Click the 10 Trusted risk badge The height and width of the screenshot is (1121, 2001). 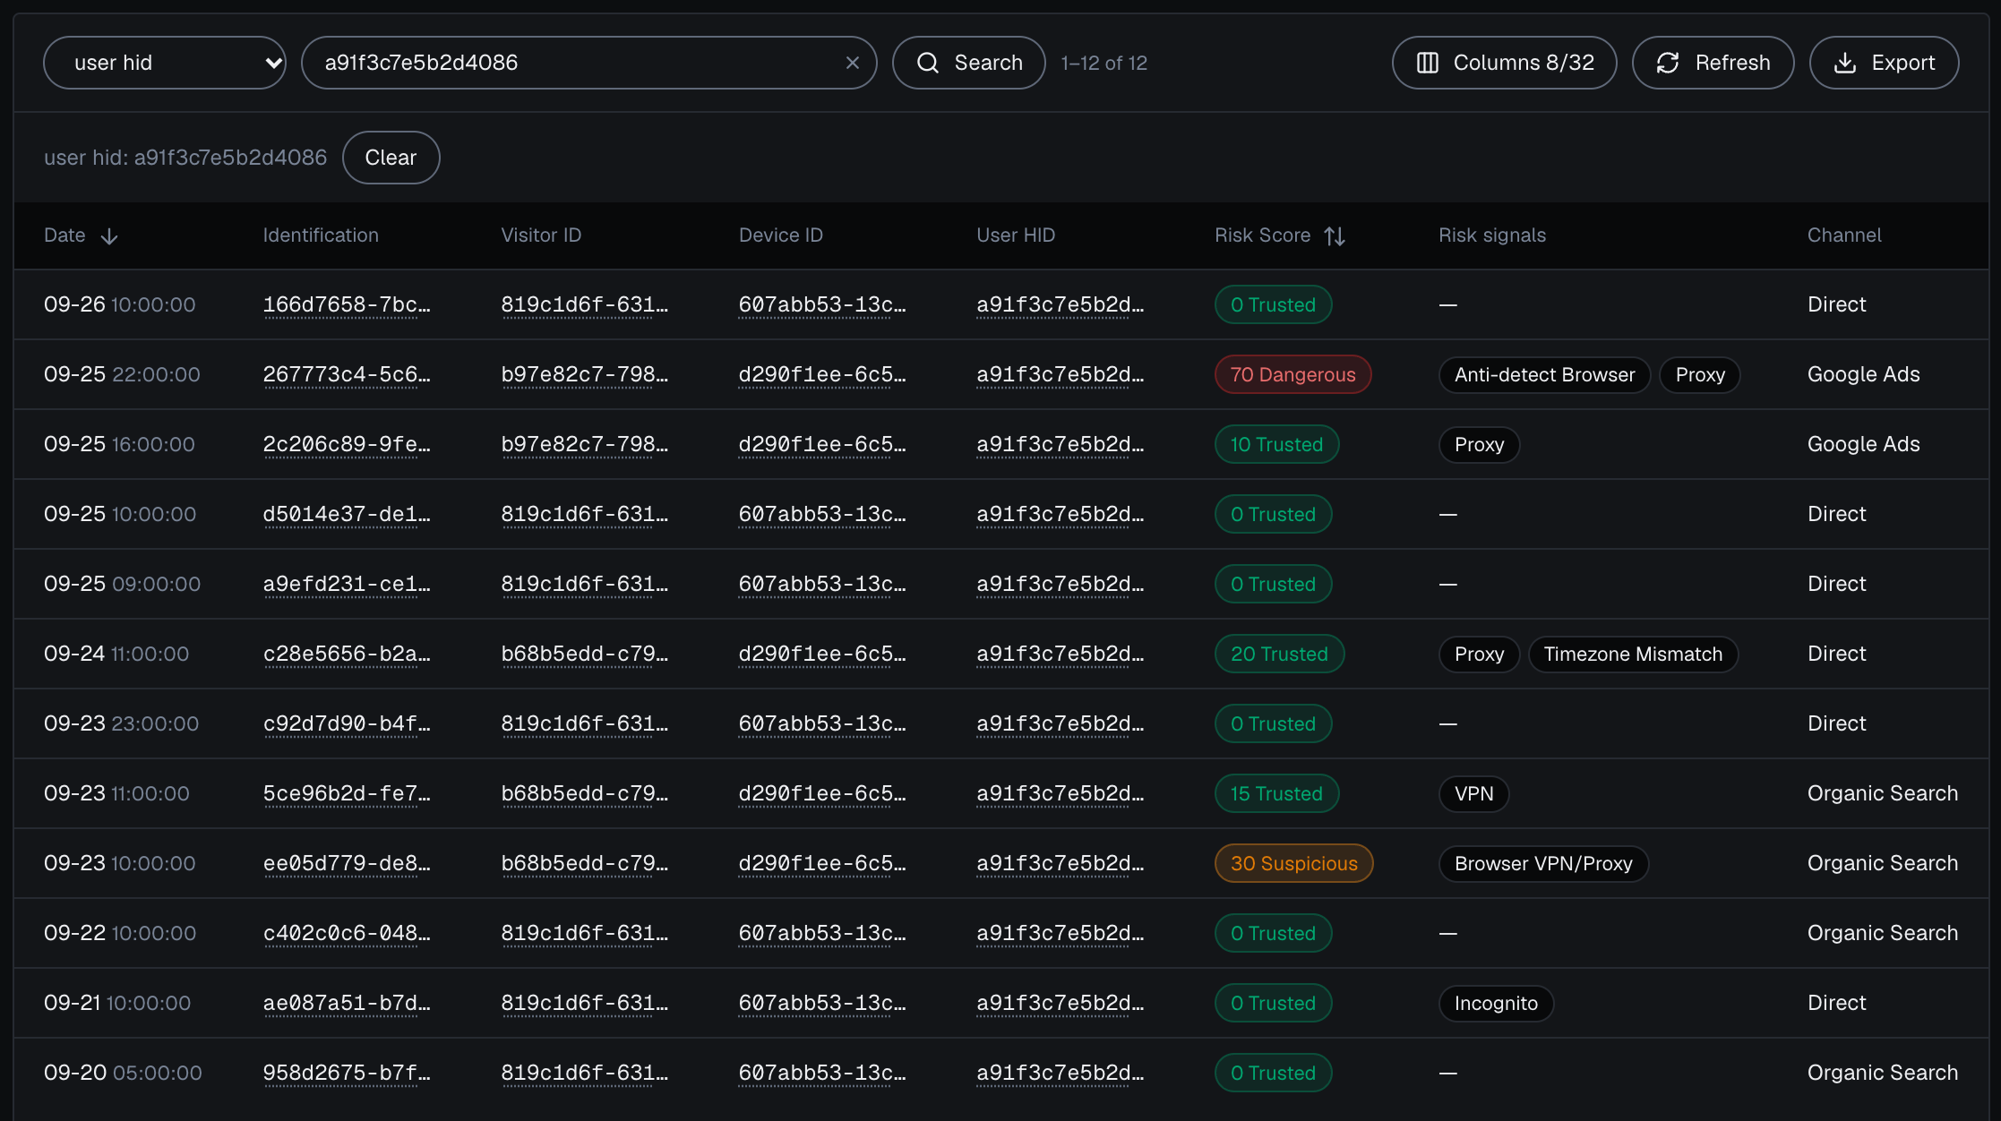click(1276, 444)
